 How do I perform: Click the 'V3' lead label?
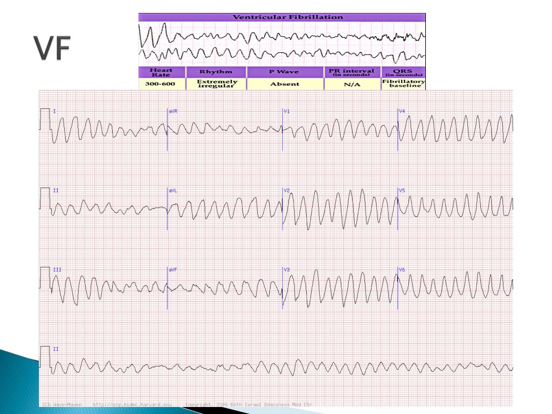[287, 270]
